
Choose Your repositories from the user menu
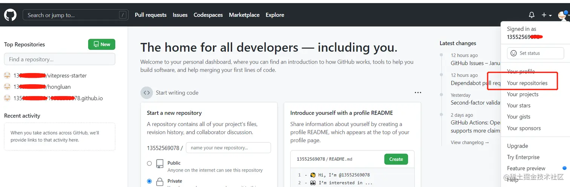[527, 83]
